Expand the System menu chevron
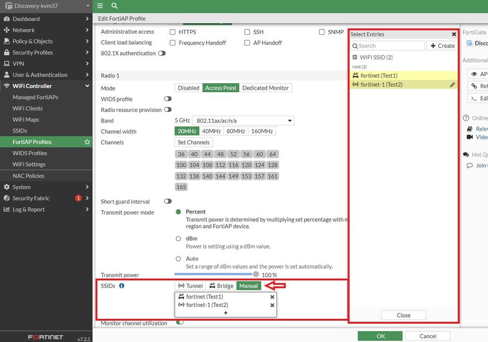 point(87,187)
